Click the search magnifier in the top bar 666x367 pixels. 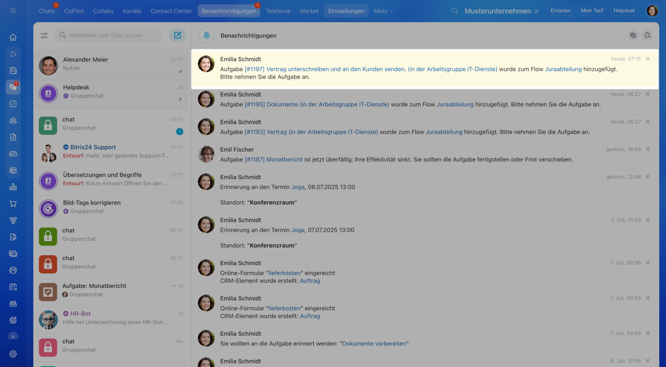coord(455,11)
